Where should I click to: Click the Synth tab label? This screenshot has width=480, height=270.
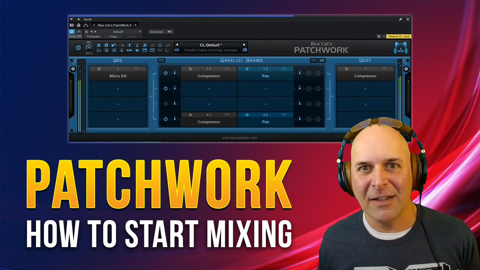pos(88,19)
